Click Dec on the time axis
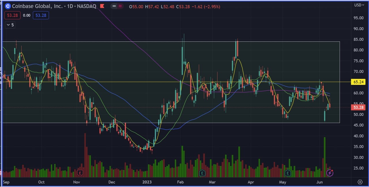The image size is (369, 187). tap(112, 182)
